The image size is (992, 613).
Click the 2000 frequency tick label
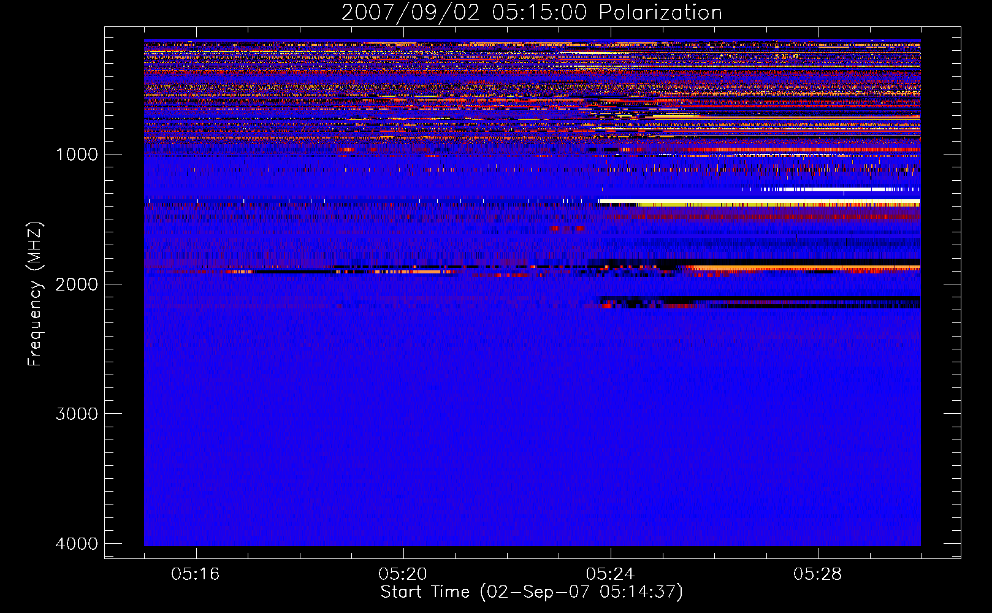(77, 284)
